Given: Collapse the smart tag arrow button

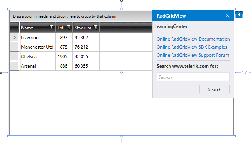Looking at the screenshot, I should pos(239,15).
